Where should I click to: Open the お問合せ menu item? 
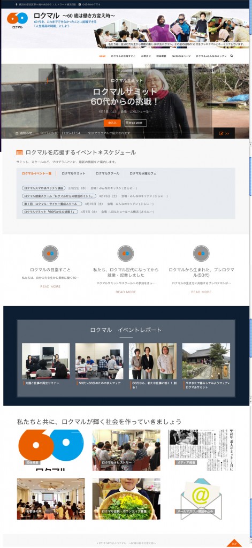point(146,56)
